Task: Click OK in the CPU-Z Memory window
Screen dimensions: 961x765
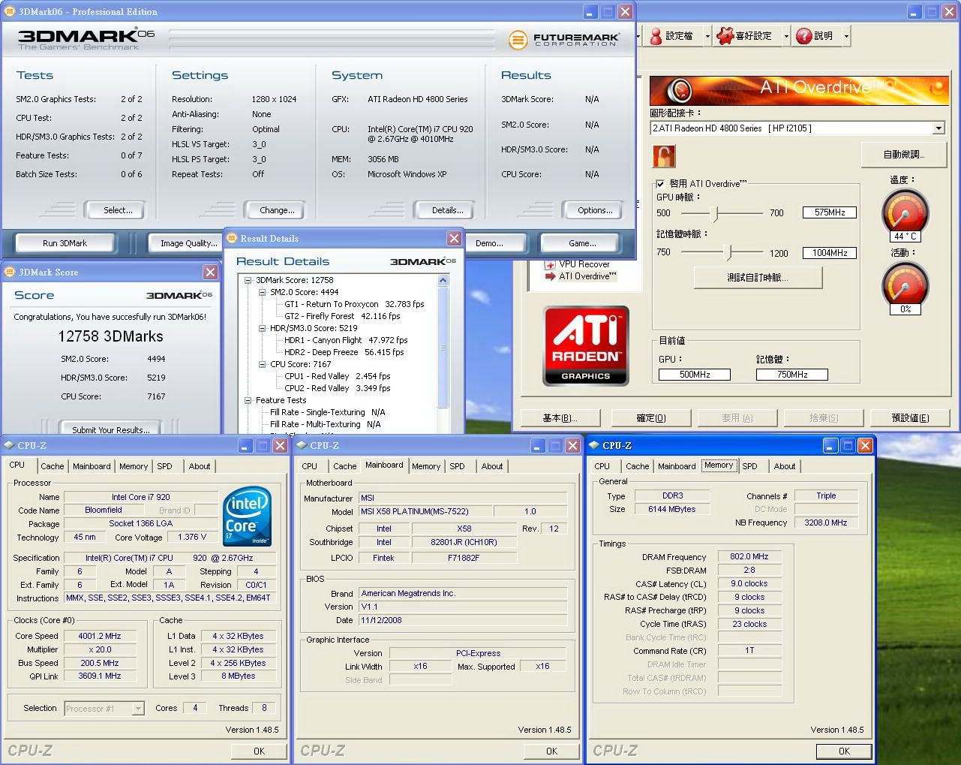Action: tap(844, 751)
